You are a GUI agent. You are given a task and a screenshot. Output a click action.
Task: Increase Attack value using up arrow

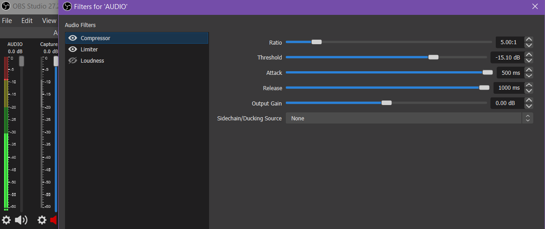click(x=529, y=70)
